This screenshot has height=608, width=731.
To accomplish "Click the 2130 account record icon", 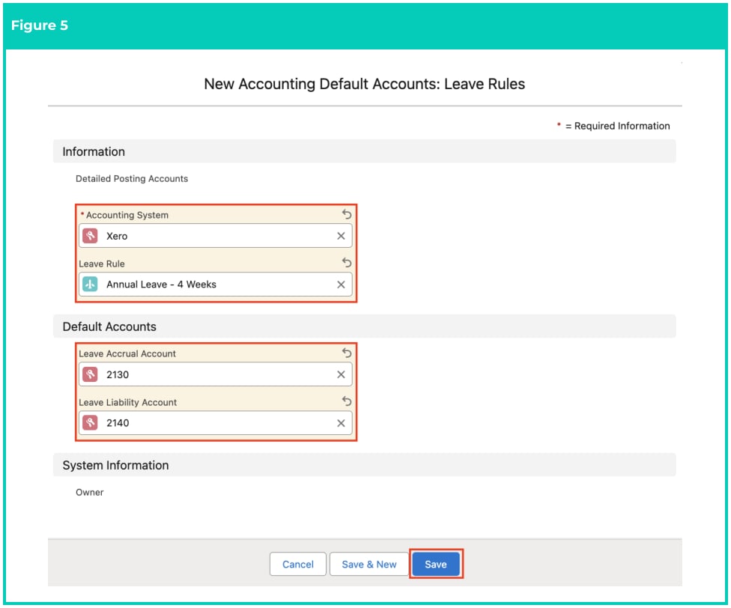I will coord(90,374).
